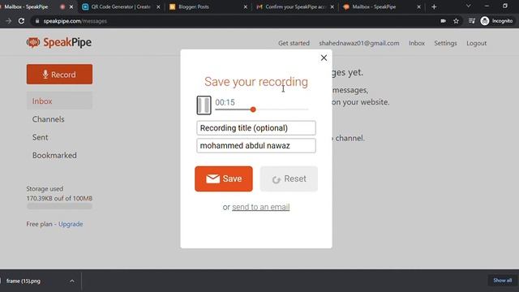Image resolution: width=519 pixels, height=292 pixels.
Task: Open the tab search dropdown chevron
Action: tap(469, 6)
